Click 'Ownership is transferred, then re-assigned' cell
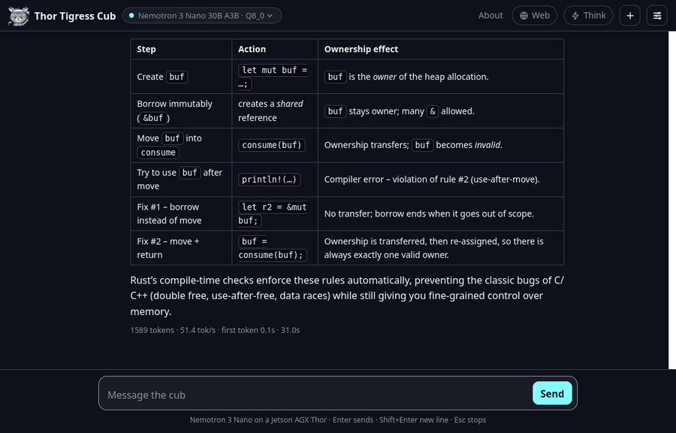Image resolution: width=676 pixels, height=433 pixels. [441, 248]
